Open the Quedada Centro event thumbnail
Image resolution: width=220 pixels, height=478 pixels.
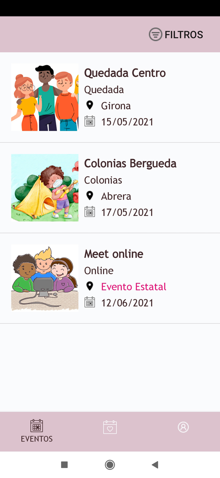[45, 97]
